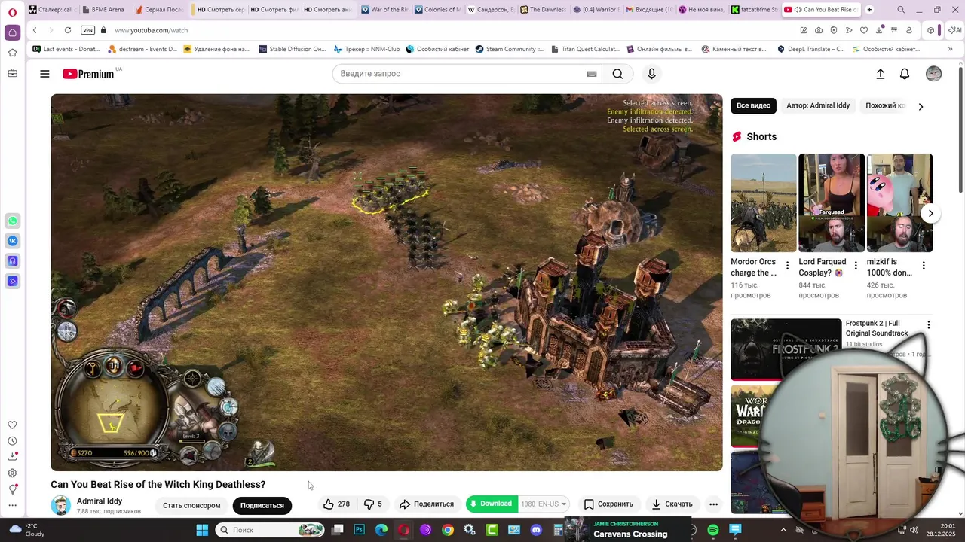Viewport: 965px width, 542px height.
Task: Click the Поделиться share button
Action: tap(427, 504)
